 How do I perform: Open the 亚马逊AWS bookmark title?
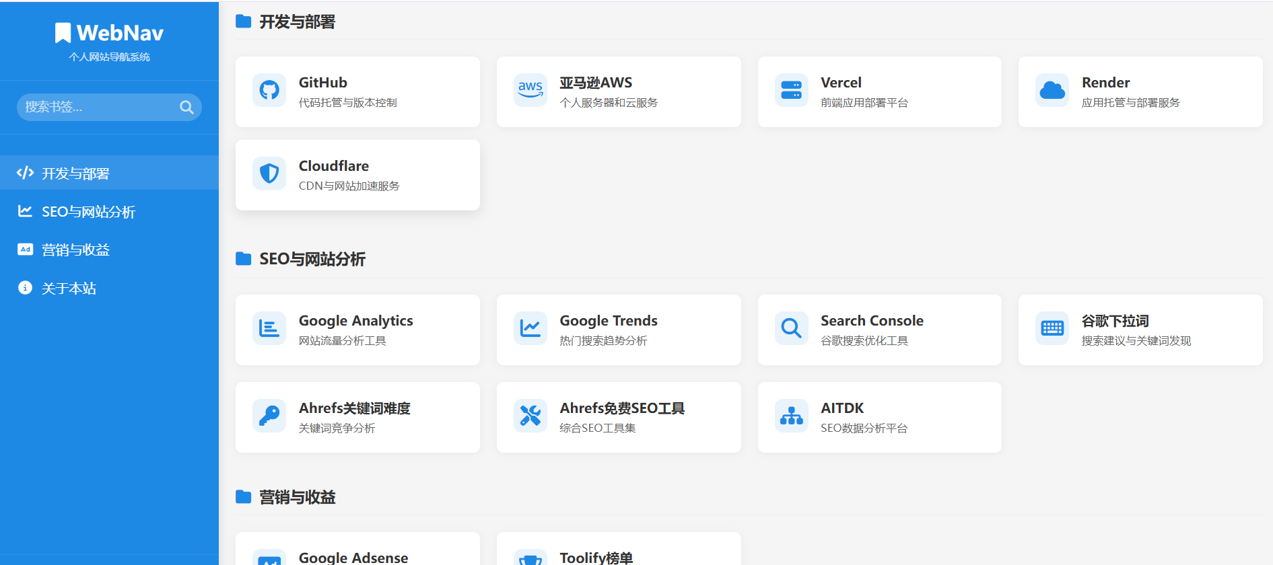coord(596,83)
